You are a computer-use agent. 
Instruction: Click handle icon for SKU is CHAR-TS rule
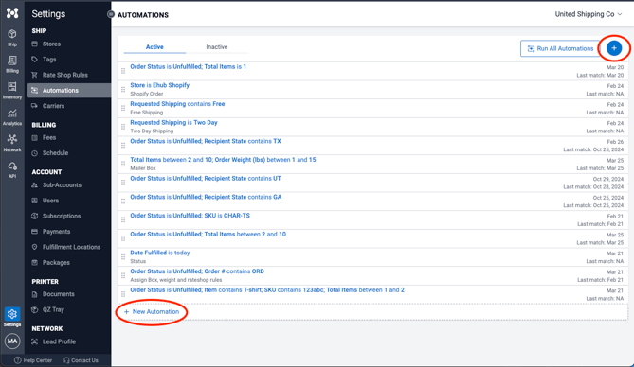(x=123, y=219)
